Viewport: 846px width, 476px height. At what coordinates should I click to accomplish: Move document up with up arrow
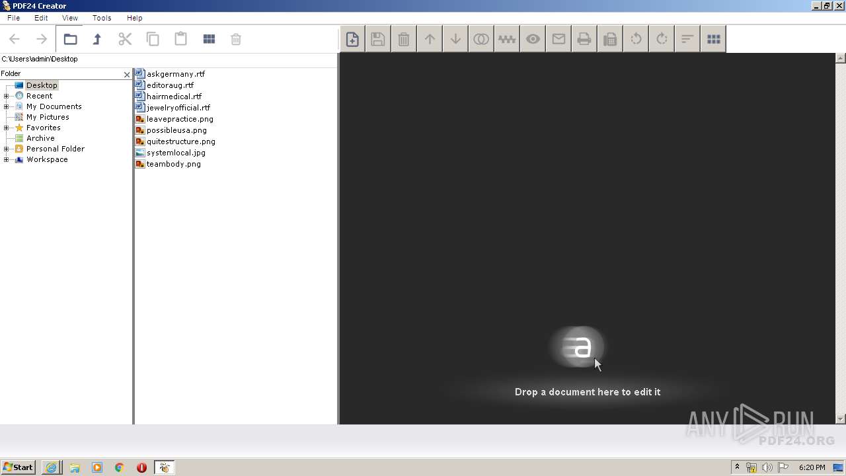pyautogui.click(x=430, y=39)
